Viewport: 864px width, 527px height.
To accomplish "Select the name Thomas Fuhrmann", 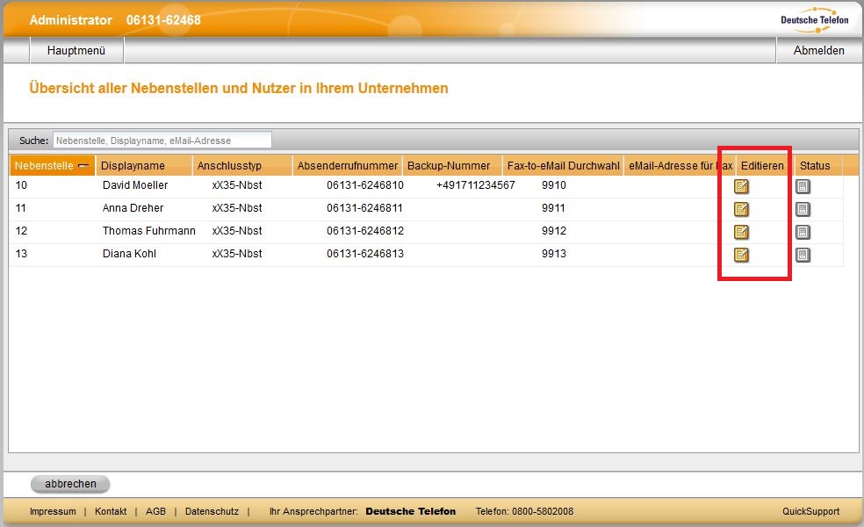I will 148,231.
